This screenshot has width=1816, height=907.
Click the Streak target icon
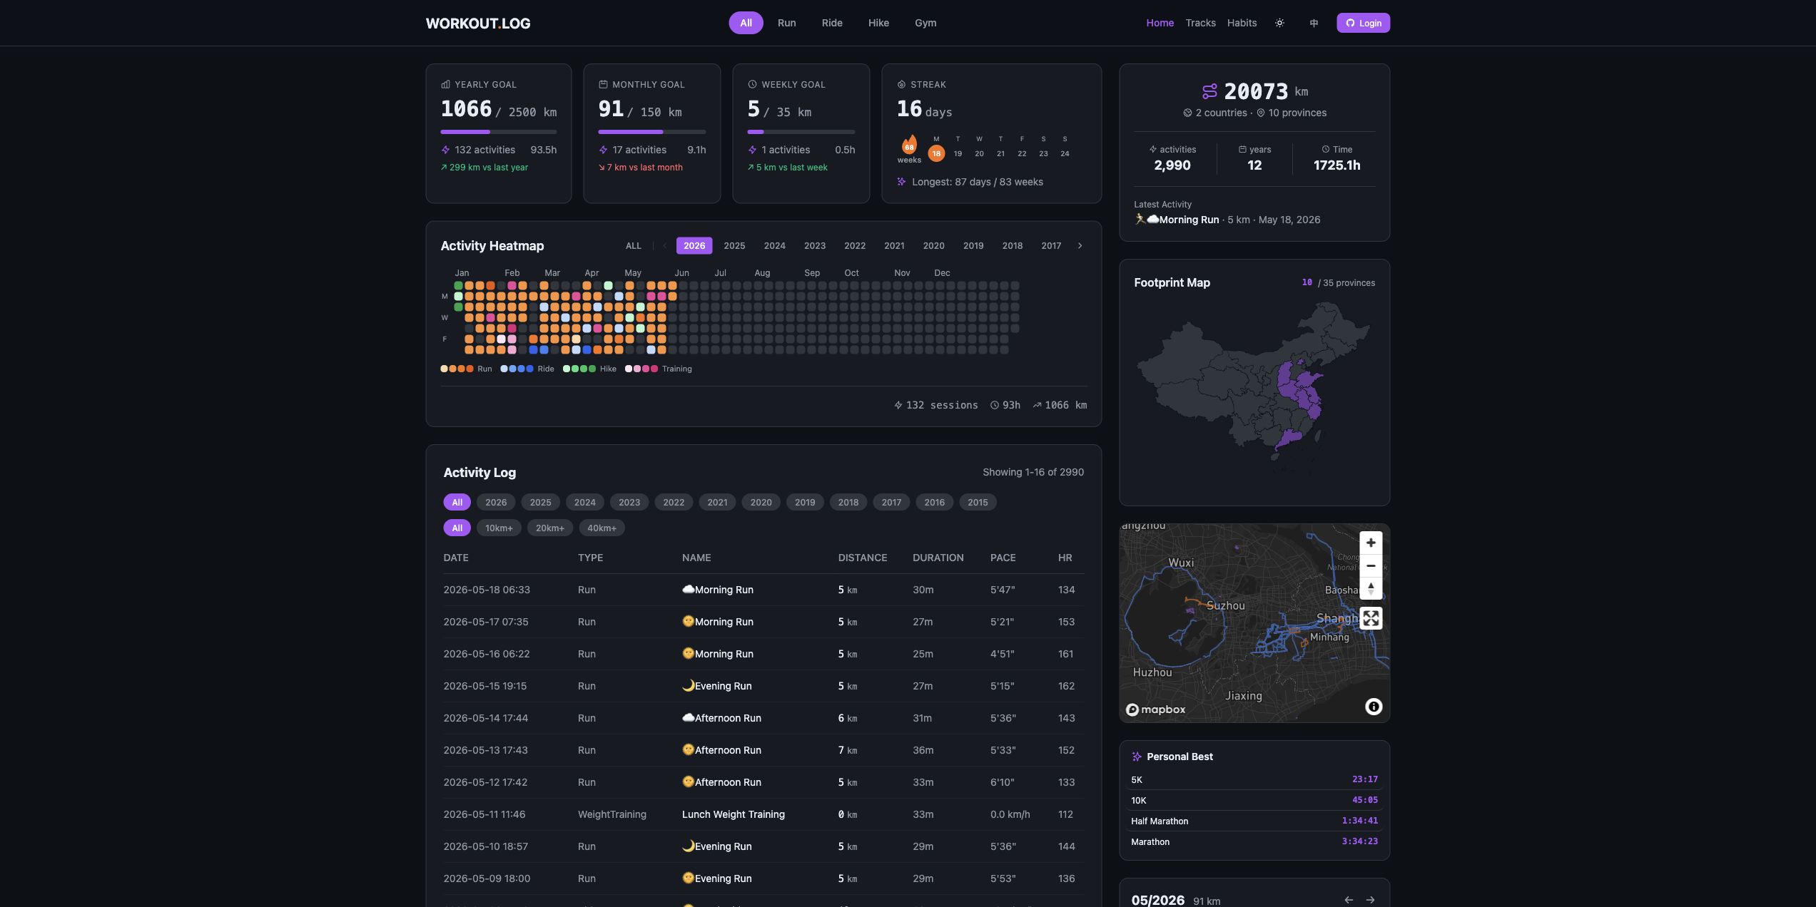pos(901,84)
